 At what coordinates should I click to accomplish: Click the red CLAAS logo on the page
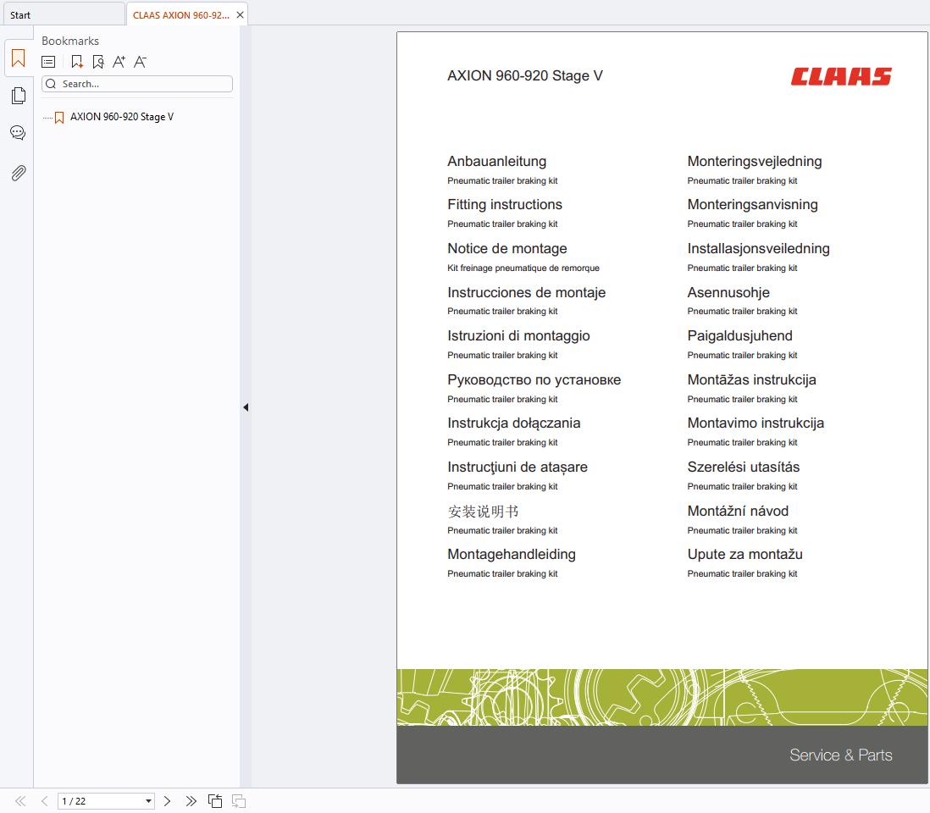841,76
